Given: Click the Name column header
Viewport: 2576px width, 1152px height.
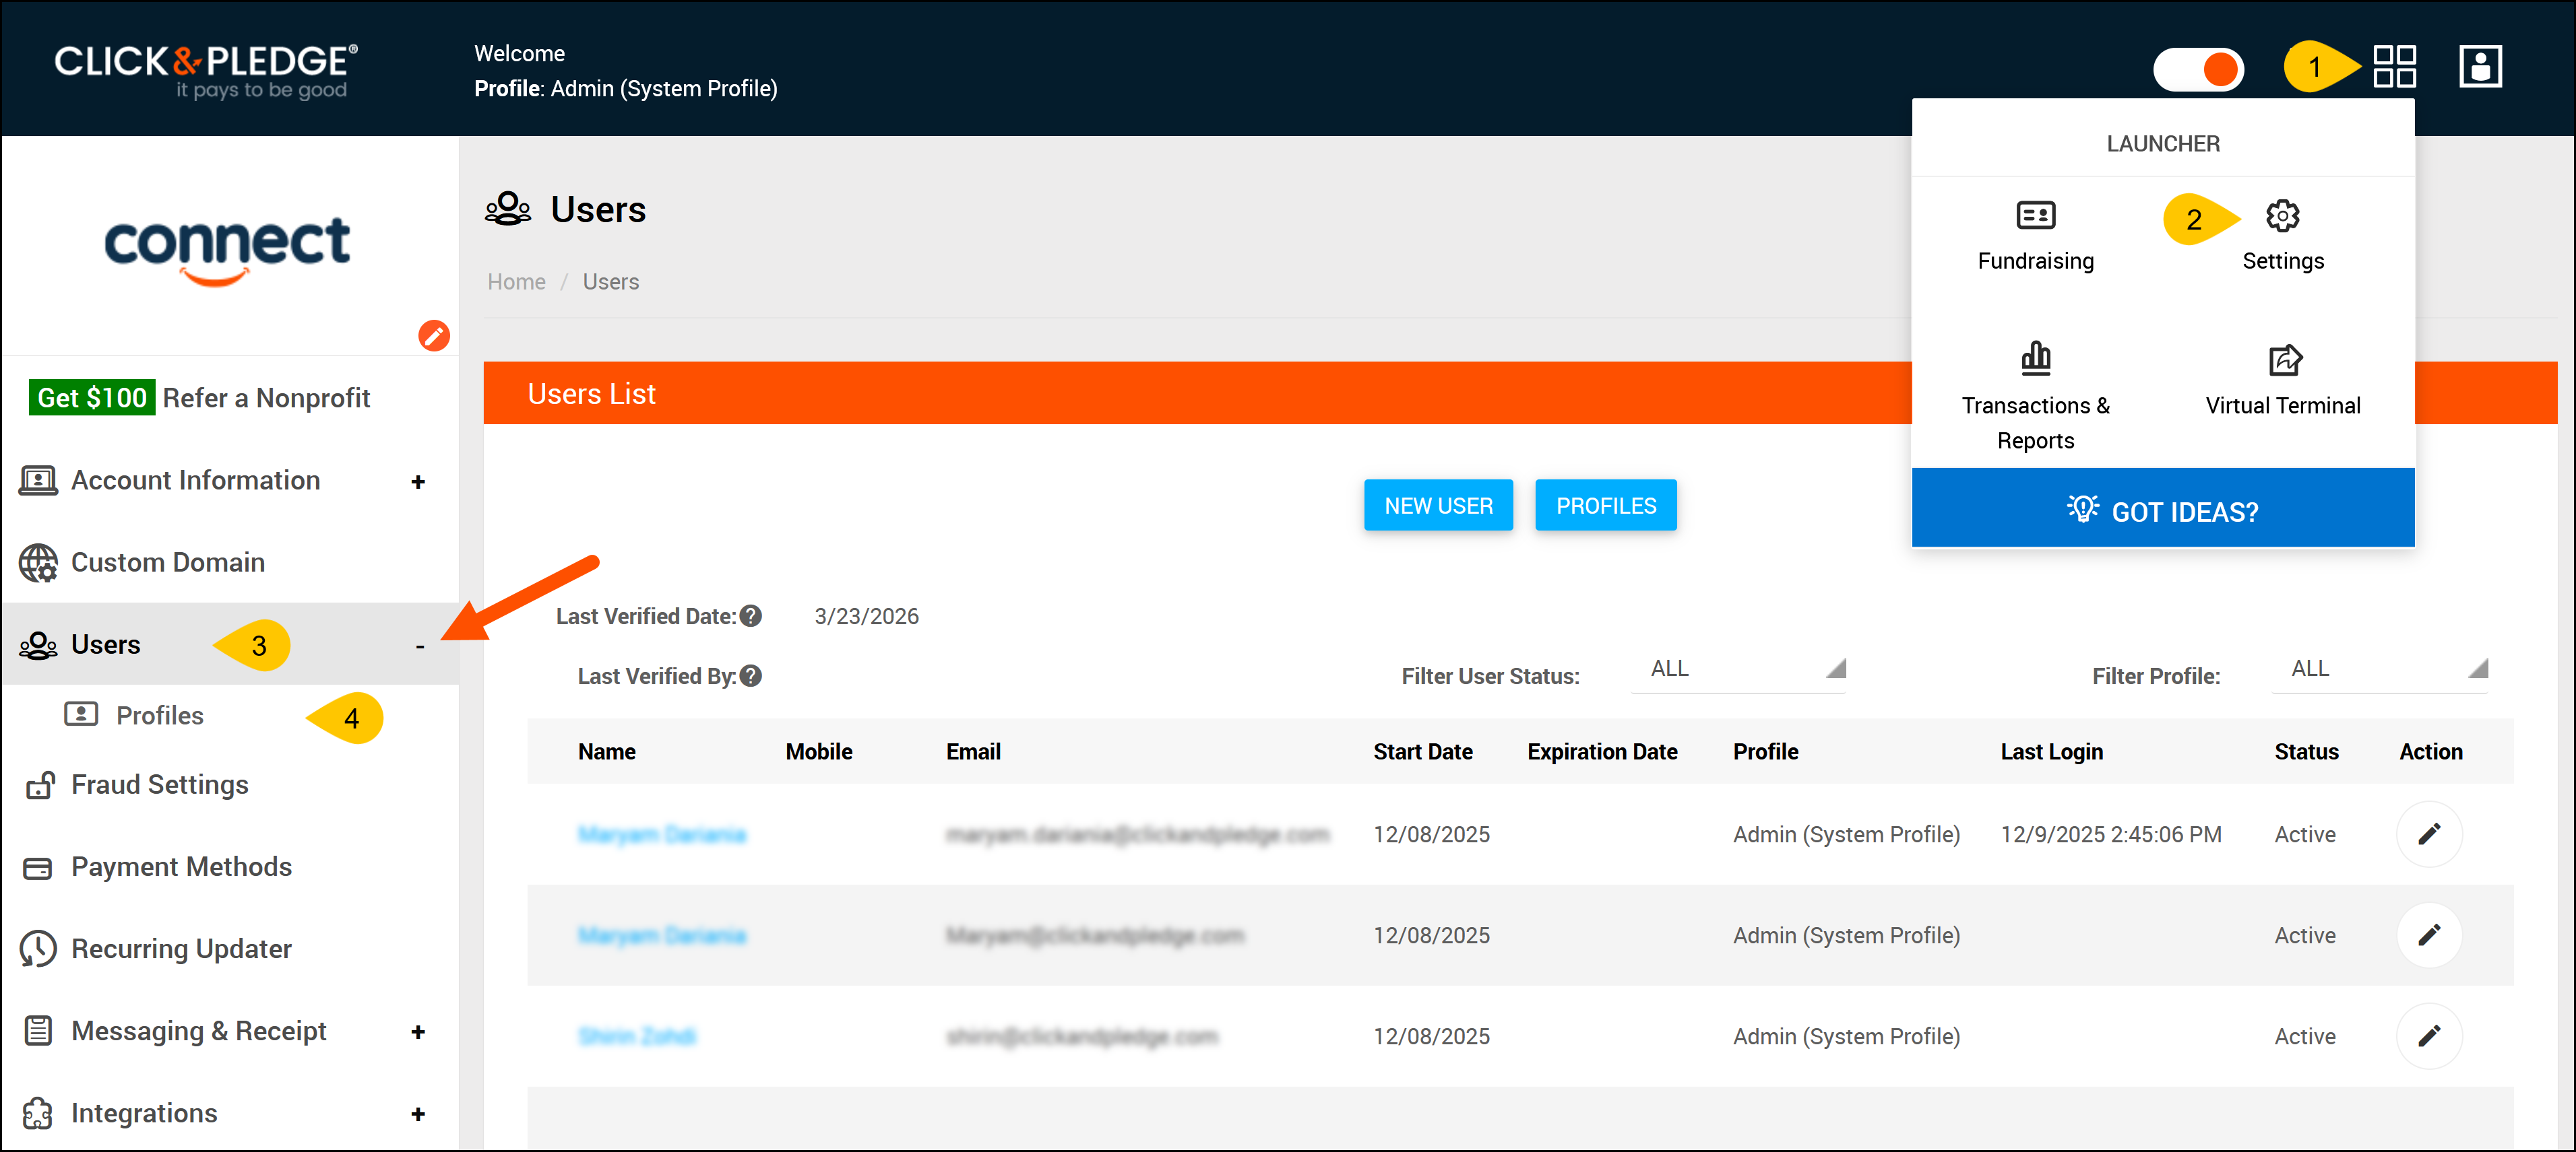Looking at the screenshot, I should [x=606, y=752].
